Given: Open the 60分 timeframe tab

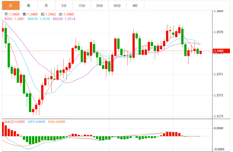Looking at the screenshot, I should click(x=118, y=6).
